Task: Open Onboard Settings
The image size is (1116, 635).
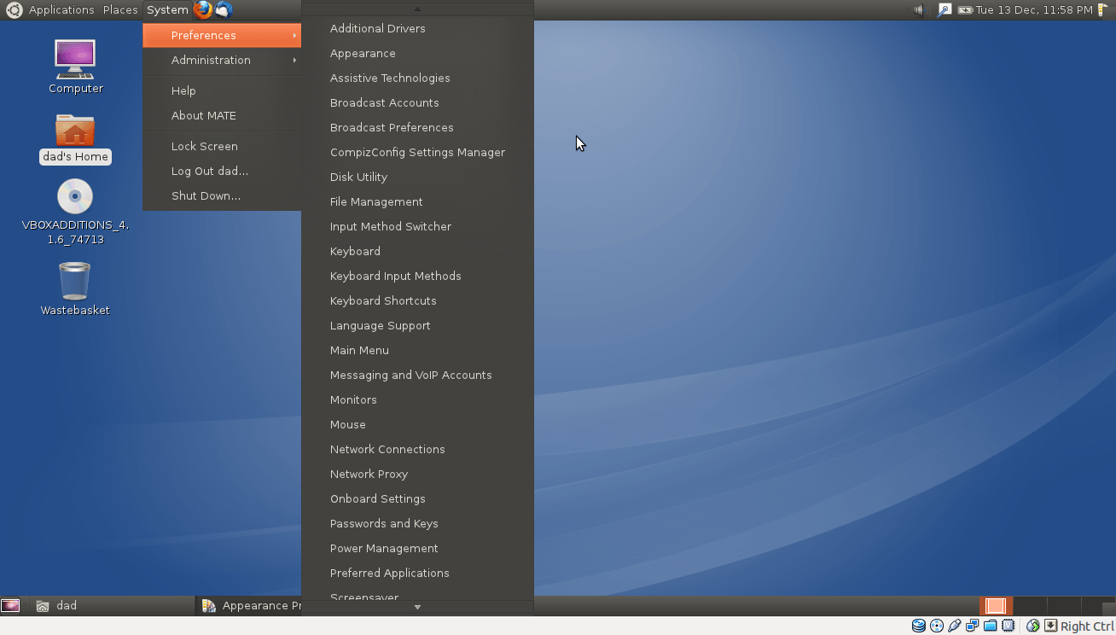Action: tap(417, 498)
